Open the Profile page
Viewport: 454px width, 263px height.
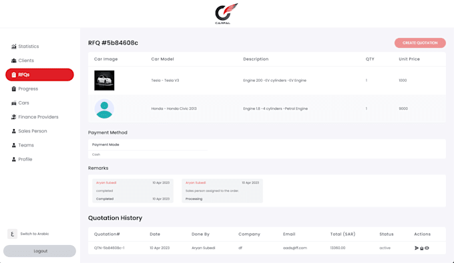tap(25, 159)
